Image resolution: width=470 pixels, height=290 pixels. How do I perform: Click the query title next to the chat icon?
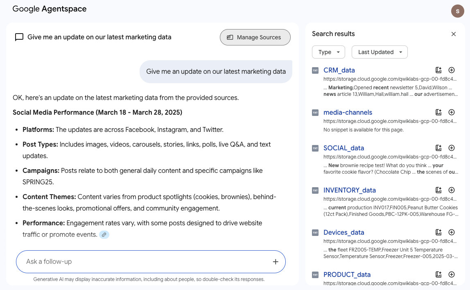point(99,37)
